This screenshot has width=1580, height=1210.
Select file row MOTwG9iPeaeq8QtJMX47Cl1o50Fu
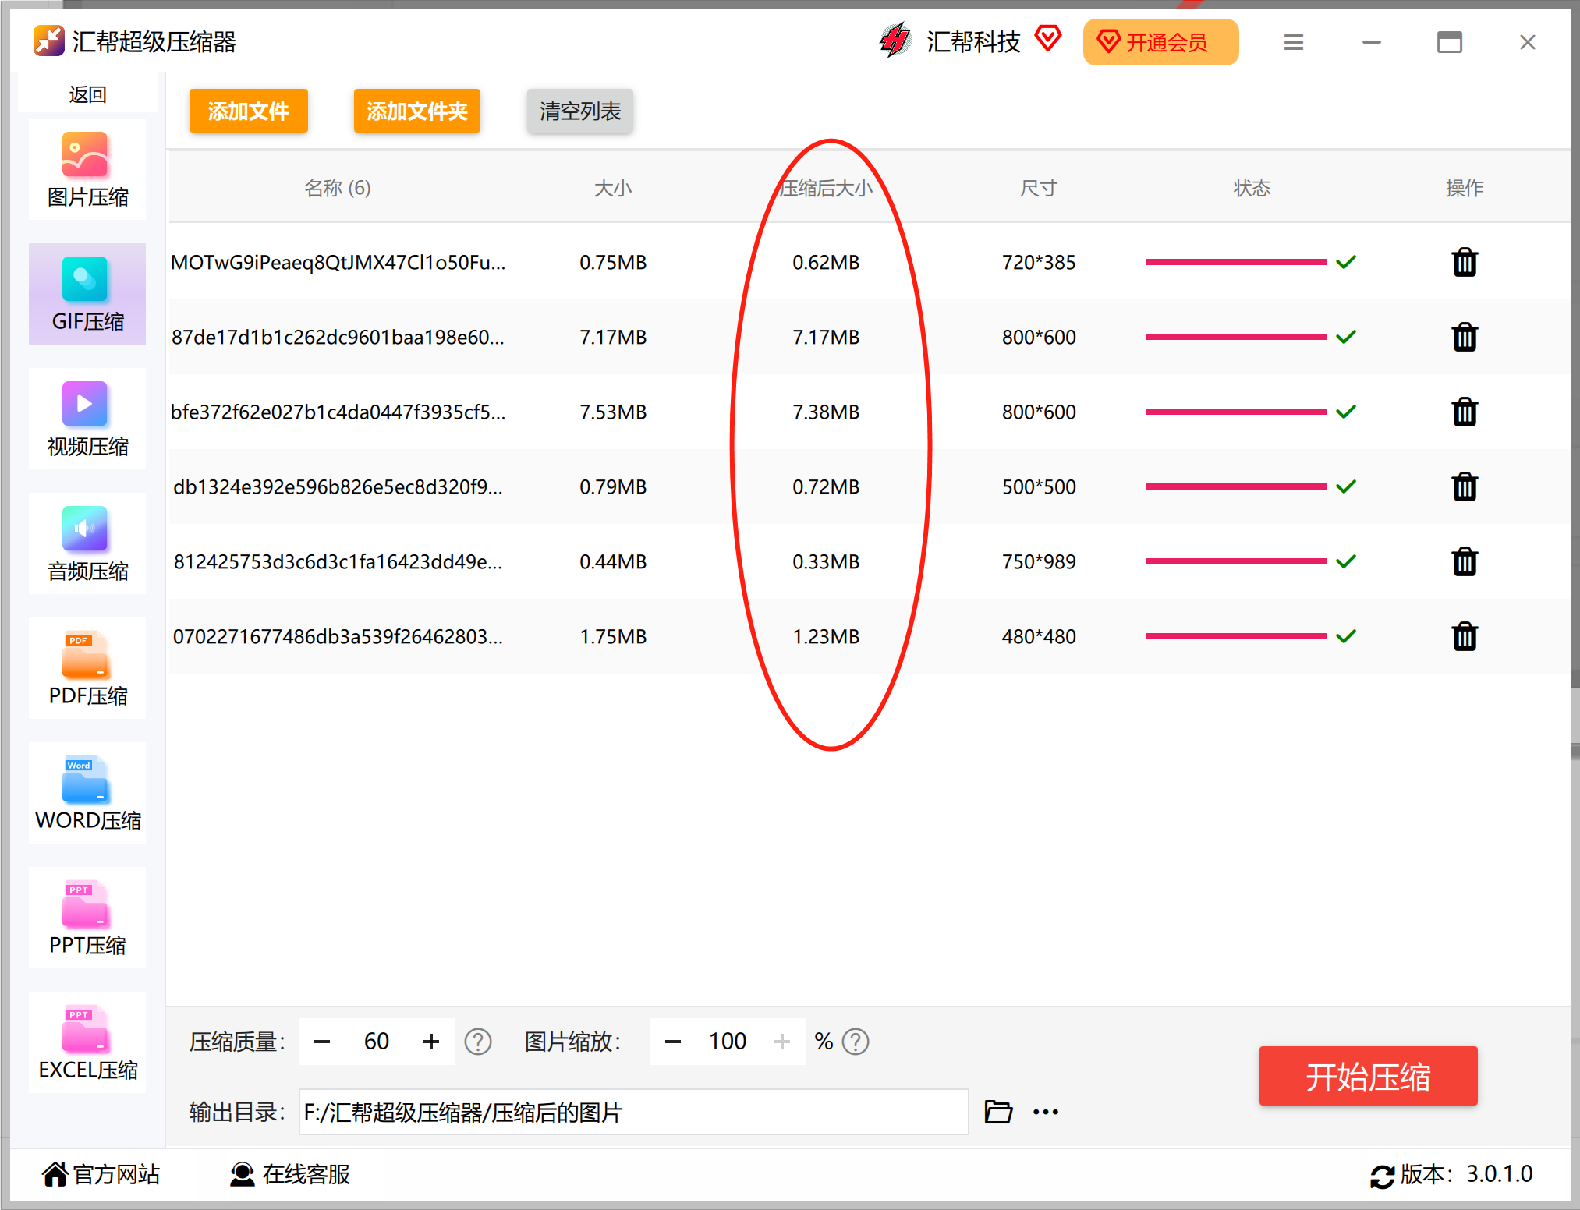point(870,262)
